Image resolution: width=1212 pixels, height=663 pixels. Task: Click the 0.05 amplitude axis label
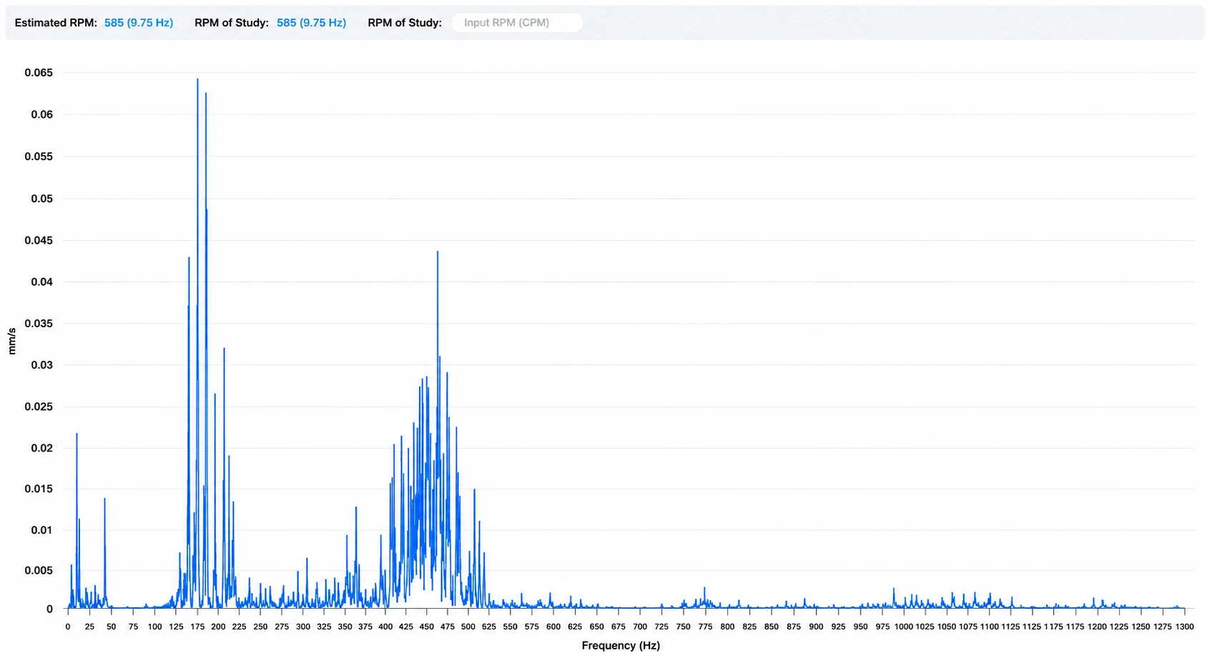41,199
